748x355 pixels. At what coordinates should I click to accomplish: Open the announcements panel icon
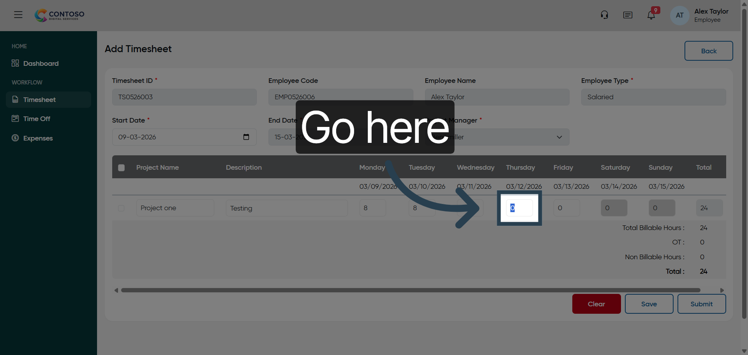628,15
